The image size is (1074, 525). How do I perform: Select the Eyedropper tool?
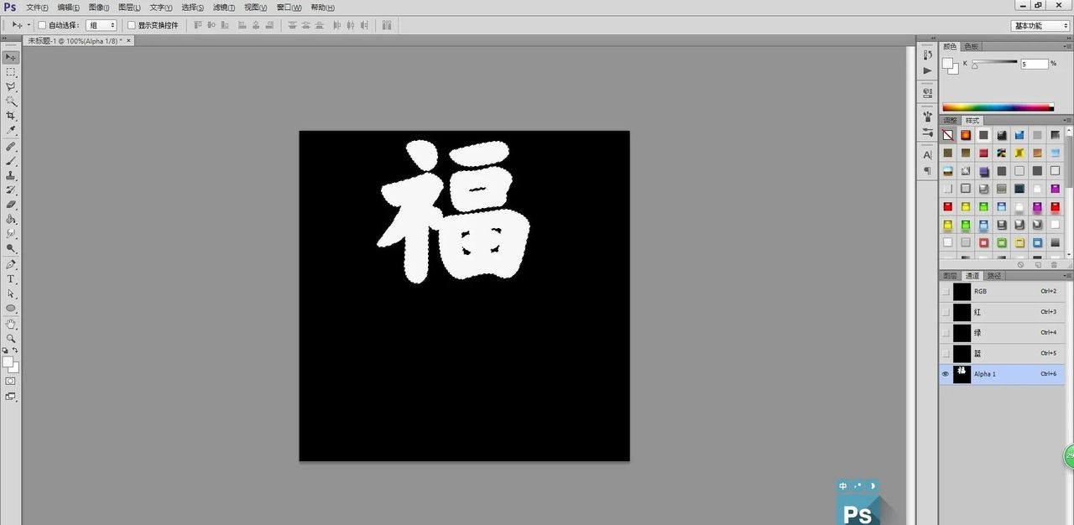tap(11, 131)
